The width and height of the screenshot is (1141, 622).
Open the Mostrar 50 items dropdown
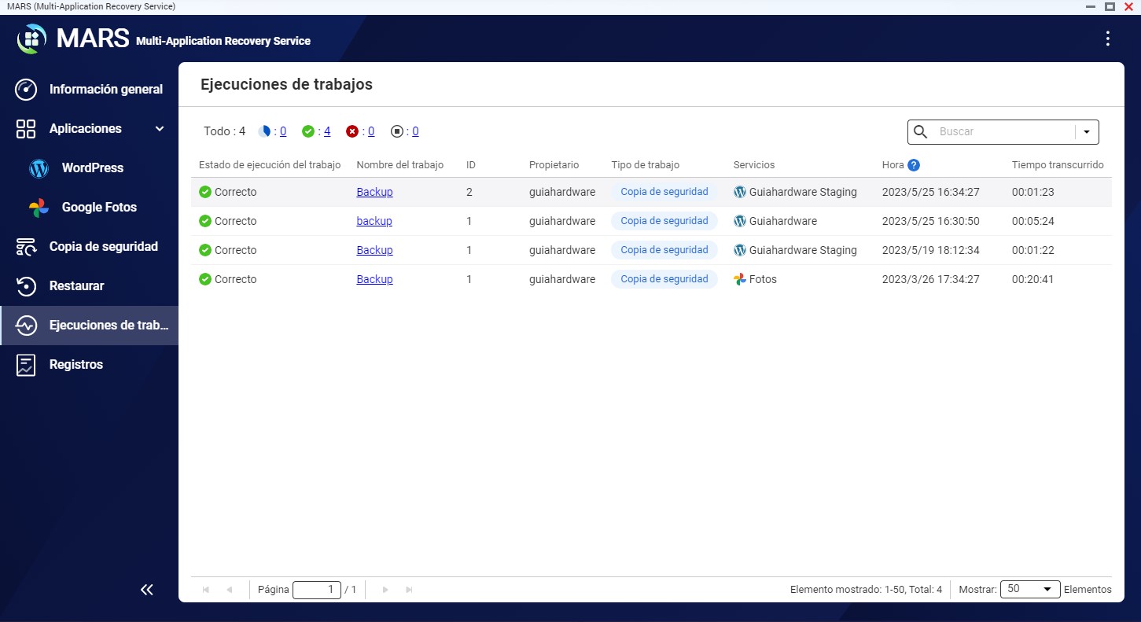pos(1030,589)
